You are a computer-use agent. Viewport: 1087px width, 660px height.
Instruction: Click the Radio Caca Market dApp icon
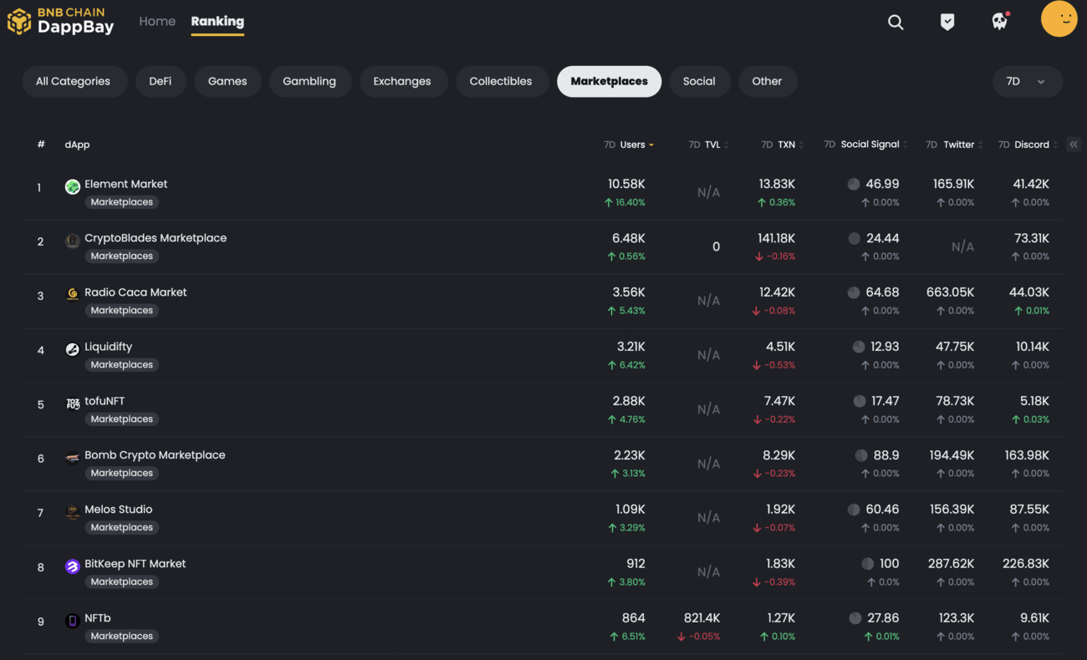73,294
